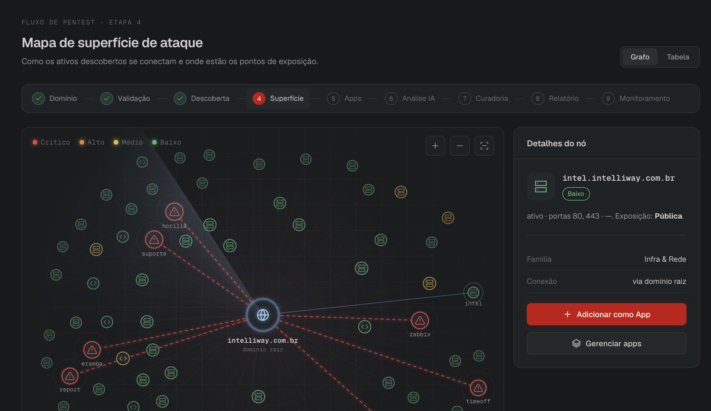This screenshot has width=711, height=411.
Task: Click the step 5 number circle
Action: pos(333,99)
